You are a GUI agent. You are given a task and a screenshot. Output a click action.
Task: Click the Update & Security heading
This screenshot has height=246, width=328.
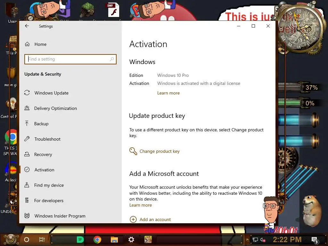[x=43, y=74]
